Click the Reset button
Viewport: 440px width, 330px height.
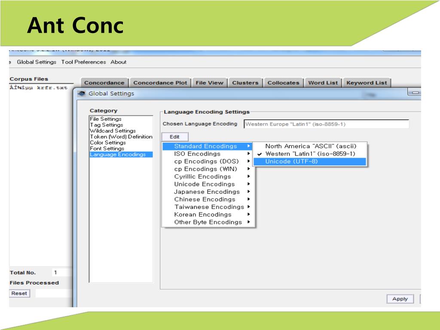click(x=19, y=293)
